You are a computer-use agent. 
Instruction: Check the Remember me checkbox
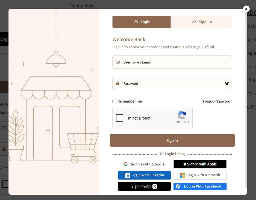(x=114, y=101)
